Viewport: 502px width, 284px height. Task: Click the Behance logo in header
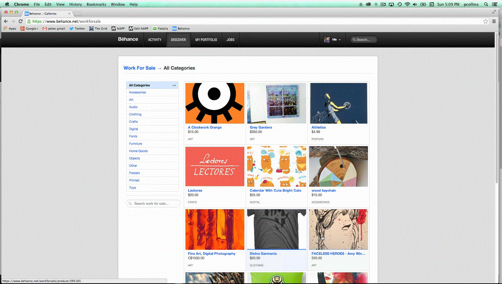point(128,39)
